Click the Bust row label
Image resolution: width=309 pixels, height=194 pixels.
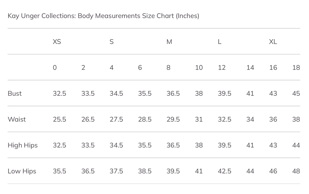(14, 93)
